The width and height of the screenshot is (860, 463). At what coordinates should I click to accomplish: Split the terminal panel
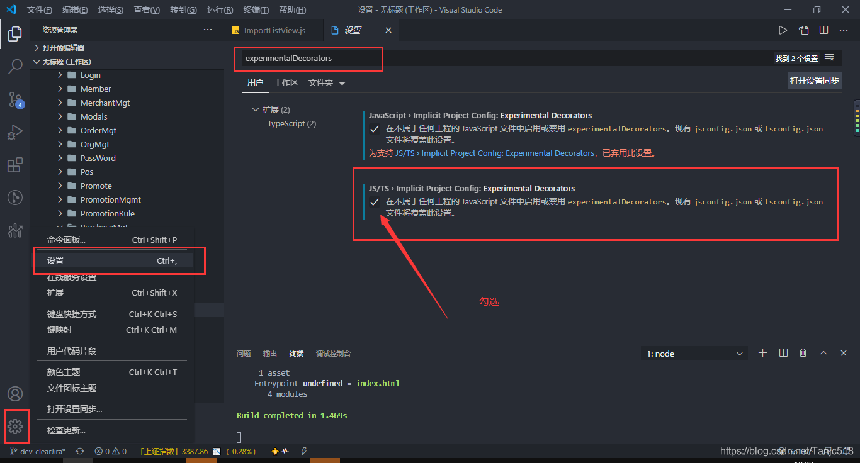(x=783, y=353)
